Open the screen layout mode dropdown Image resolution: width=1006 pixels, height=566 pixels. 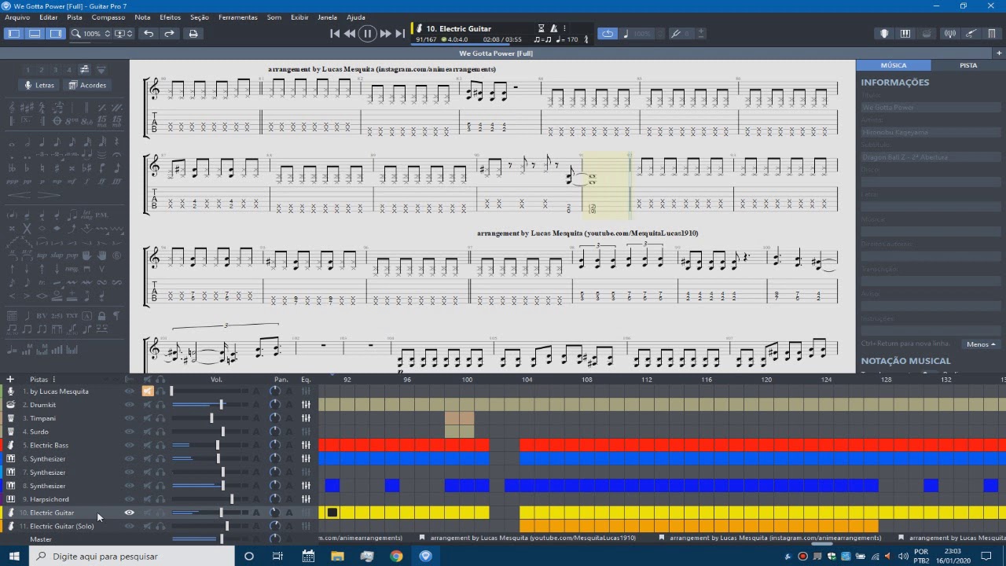click(124, 34)
